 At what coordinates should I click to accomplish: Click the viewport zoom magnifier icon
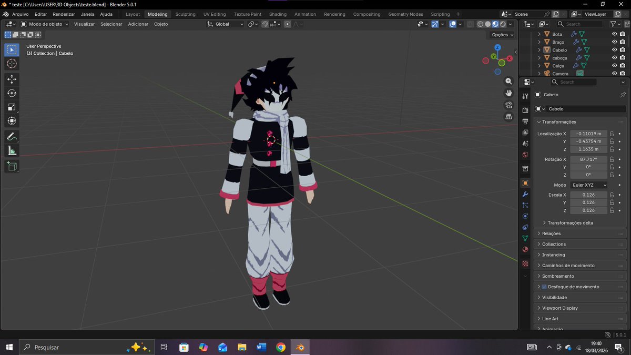click(508, 81)
